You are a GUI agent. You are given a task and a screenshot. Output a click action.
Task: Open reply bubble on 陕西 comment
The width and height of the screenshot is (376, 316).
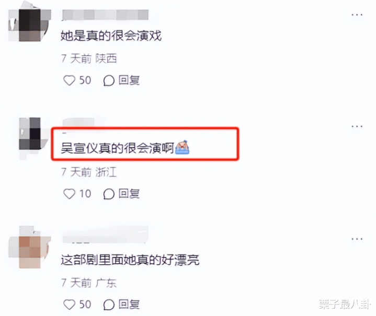point(109,80)
